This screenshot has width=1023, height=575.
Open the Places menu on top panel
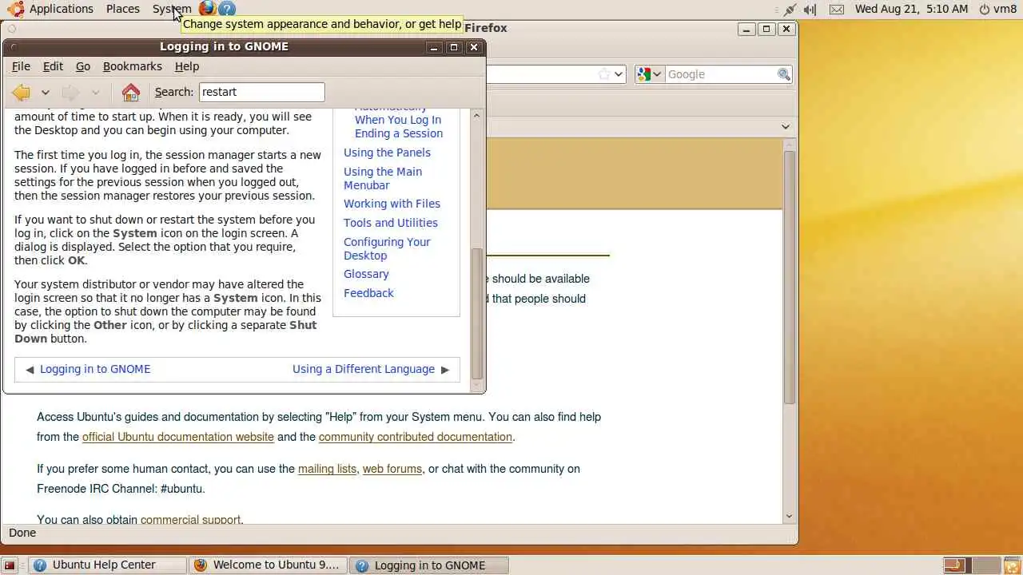click(123, 9)
